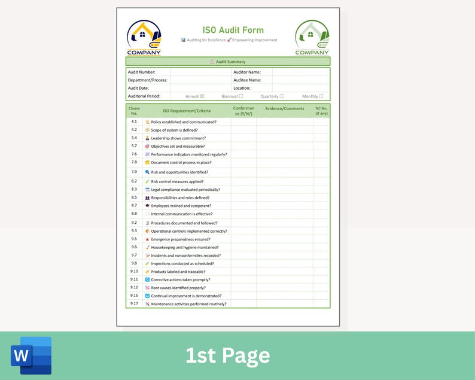This screenshot has width=475, height=380.
Task: Click the Clause No. column header
Action: (134, 111)
